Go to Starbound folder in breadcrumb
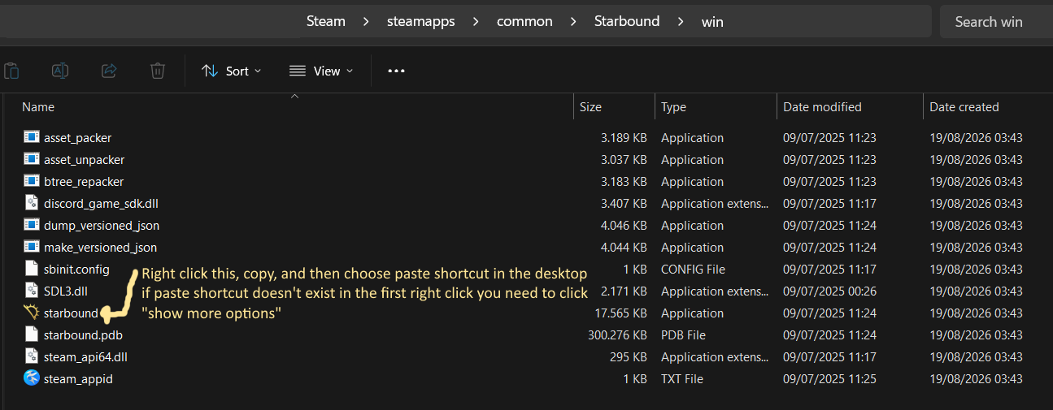Screen dimensions: 1053x410 627,22
